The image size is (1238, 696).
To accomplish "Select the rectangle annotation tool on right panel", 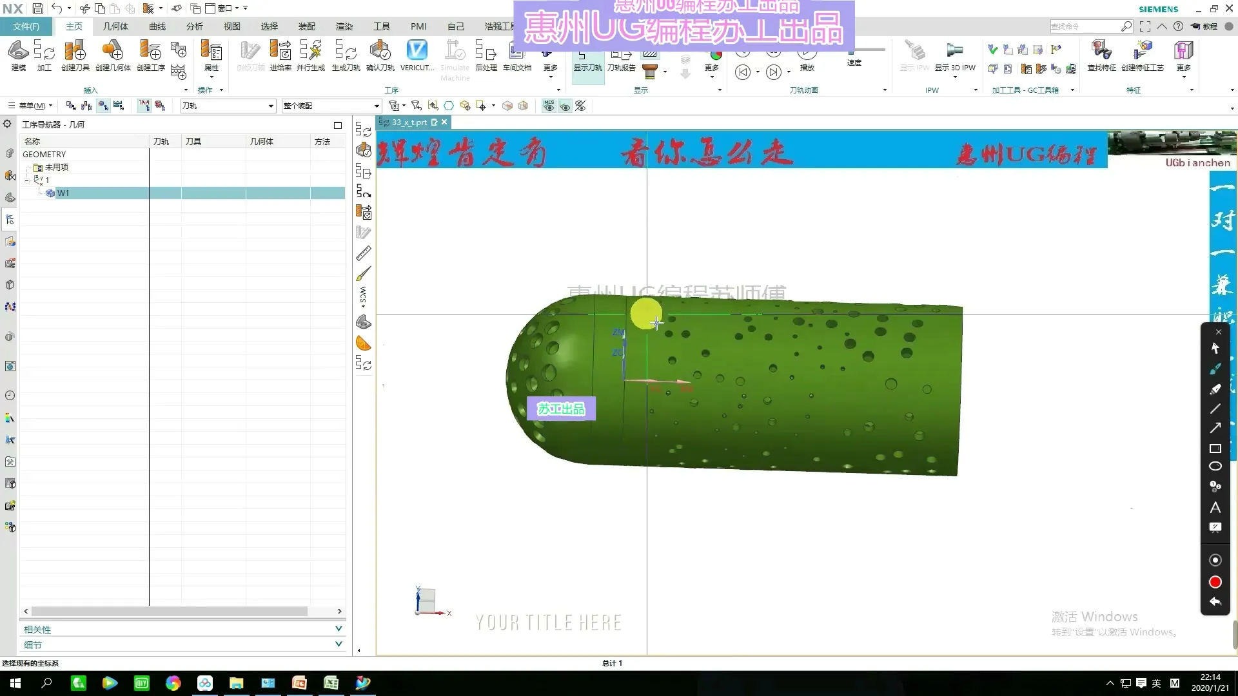I will (1215, 449).
